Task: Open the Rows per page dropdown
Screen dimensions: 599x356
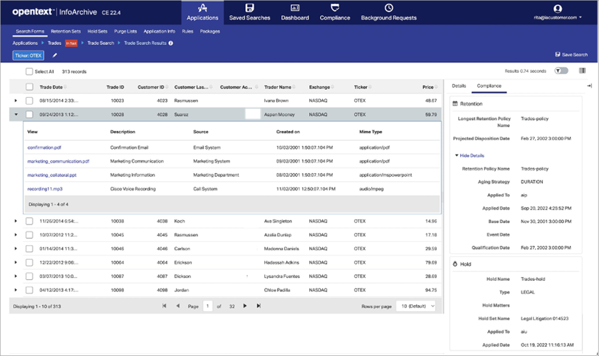Action: click(416, 306)
